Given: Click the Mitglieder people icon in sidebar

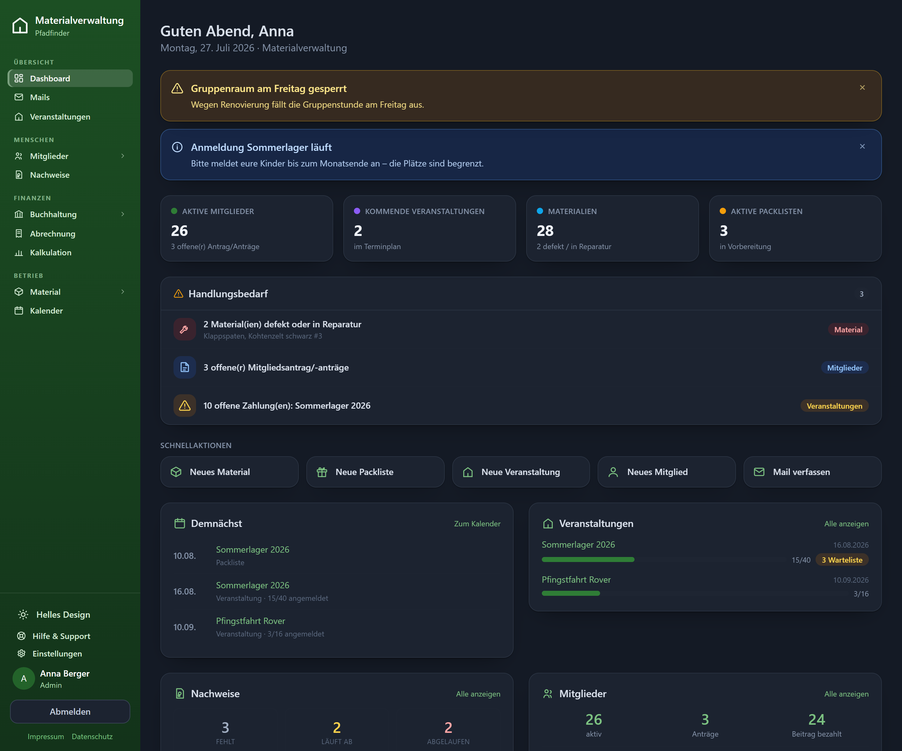Looking at the screenshot, I should coord(19,156).
